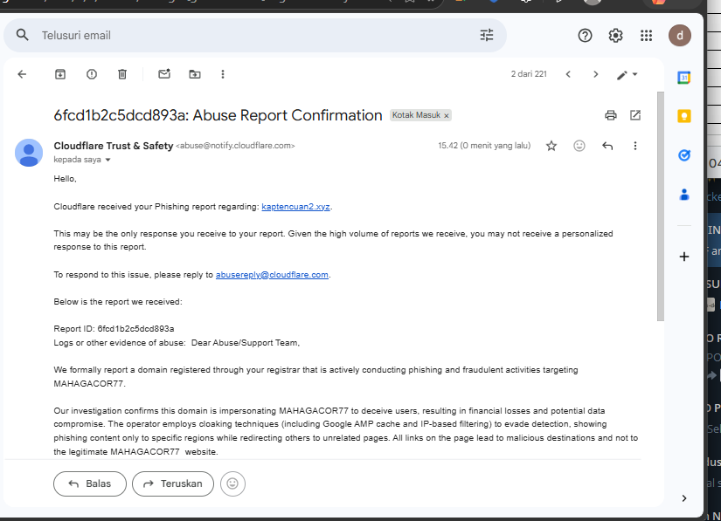
Task: Go back to inbox arrow
Action: click(x=22, y=74)
